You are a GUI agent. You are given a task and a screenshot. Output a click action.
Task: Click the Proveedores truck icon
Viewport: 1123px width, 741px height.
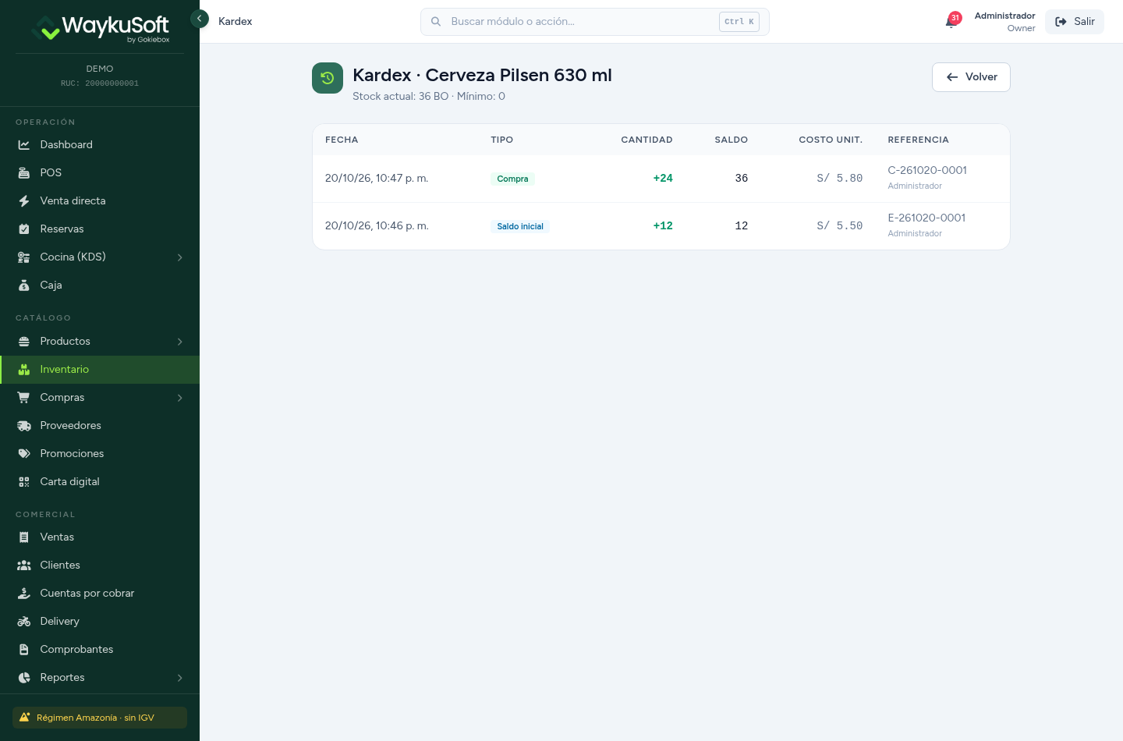(24, 426)
